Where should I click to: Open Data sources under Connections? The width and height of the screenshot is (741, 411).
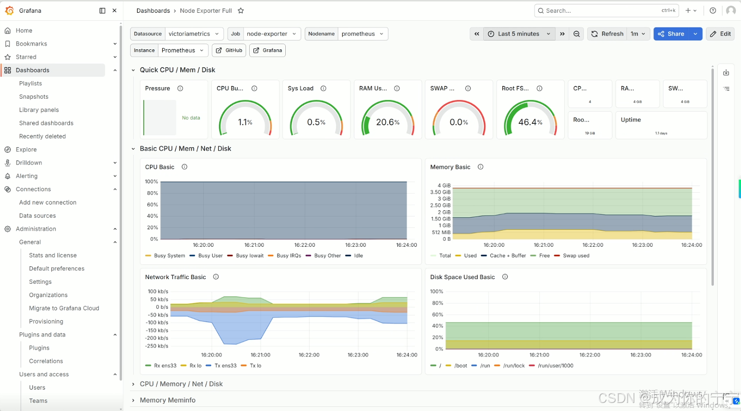coord(38,216)
